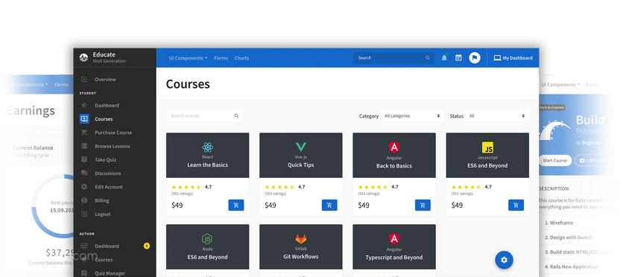This screenshot has height=277, width=626.
Task: Open notifications bell icon
Action: tap(444, 58)
